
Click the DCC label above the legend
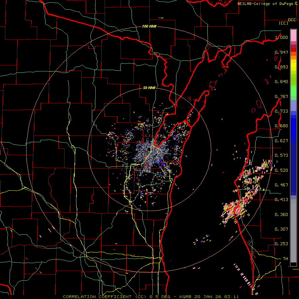[x=292, y=20]
